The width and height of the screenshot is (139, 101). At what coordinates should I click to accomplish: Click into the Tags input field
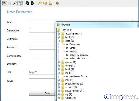pyautogui.click(x=42, y=81)
